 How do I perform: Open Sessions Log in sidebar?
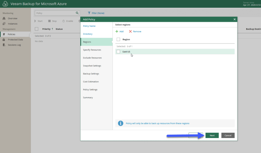[14, 45]
